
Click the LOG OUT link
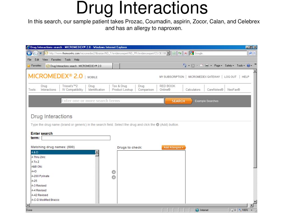[230, 77]
